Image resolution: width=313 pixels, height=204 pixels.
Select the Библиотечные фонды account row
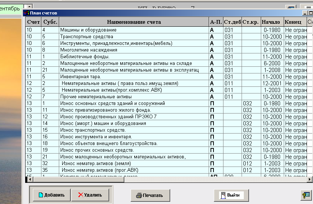tap(85, 57)
